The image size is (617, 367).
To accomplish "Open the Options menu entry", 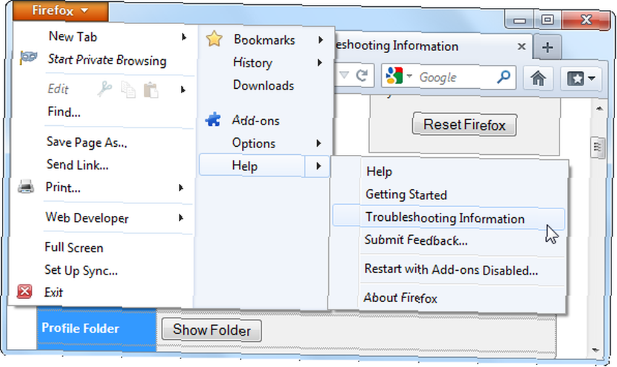I will (x=254, y=143).
